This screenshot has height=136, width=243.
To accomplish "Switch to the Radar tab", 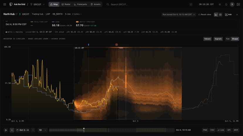I will pos(66,4).
